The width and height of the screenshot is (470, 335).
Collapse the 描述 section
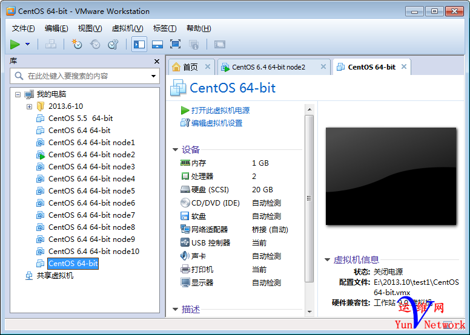(x=176, y=309)
